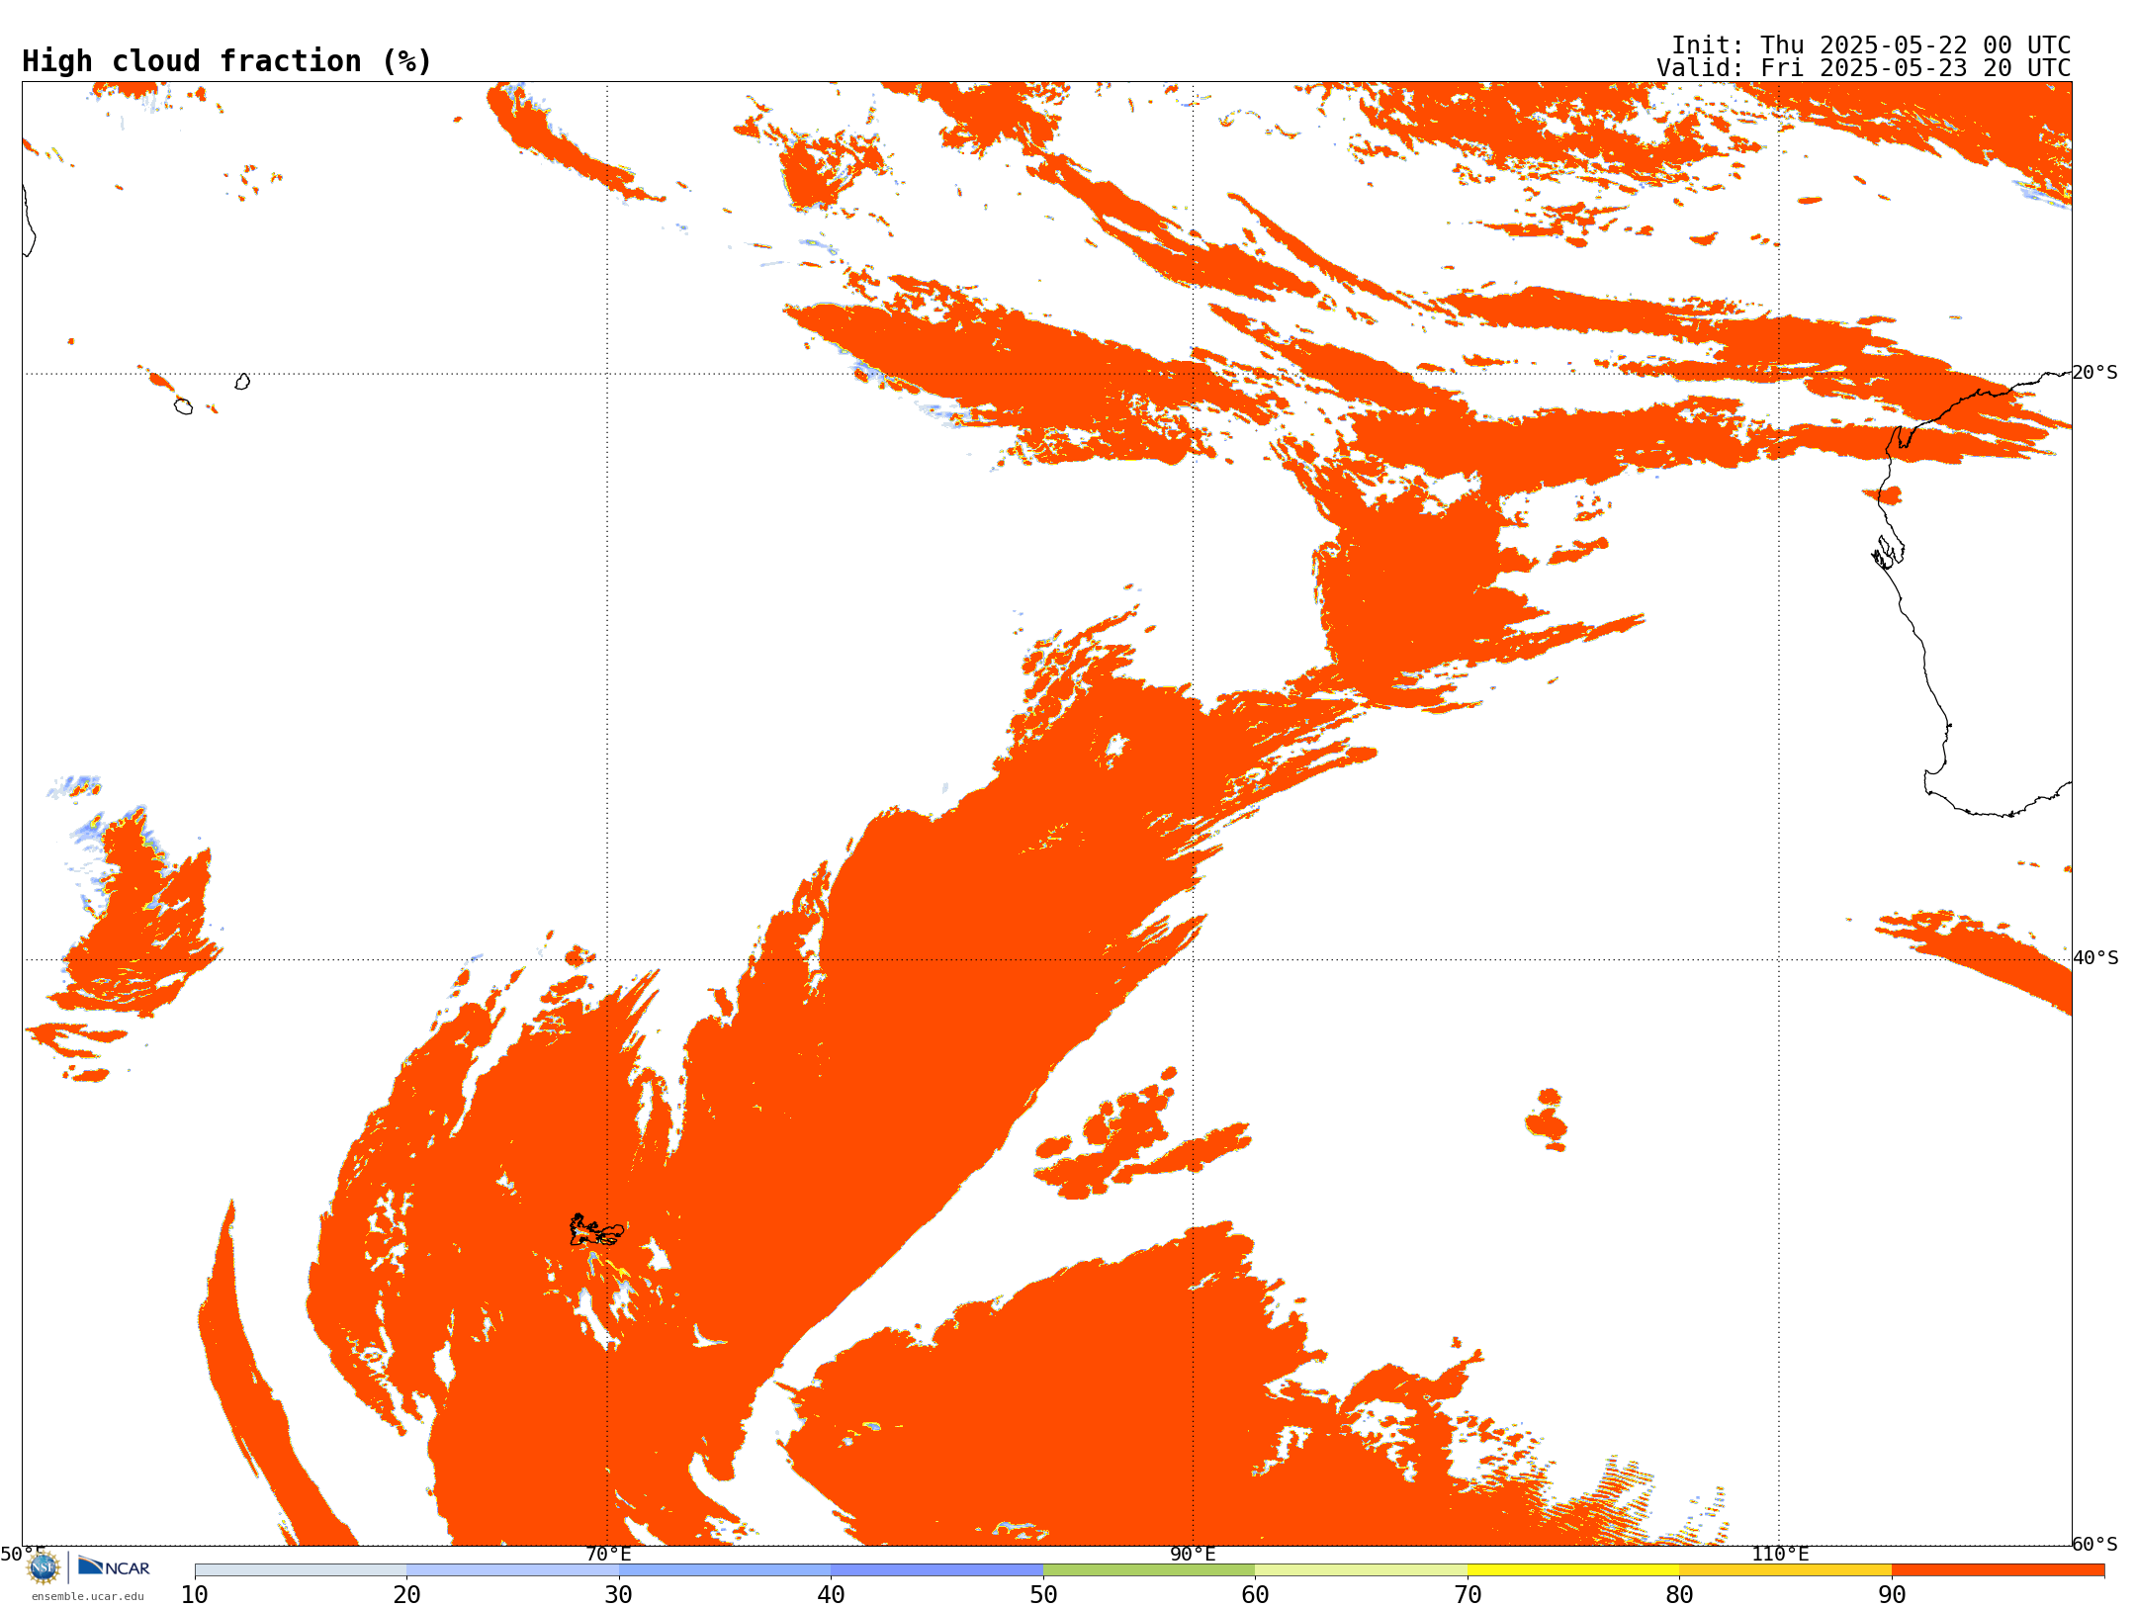Click the above-90 orange-red colorbar segment
Screen dimensions: 2136x1608
(1998, 1569)
